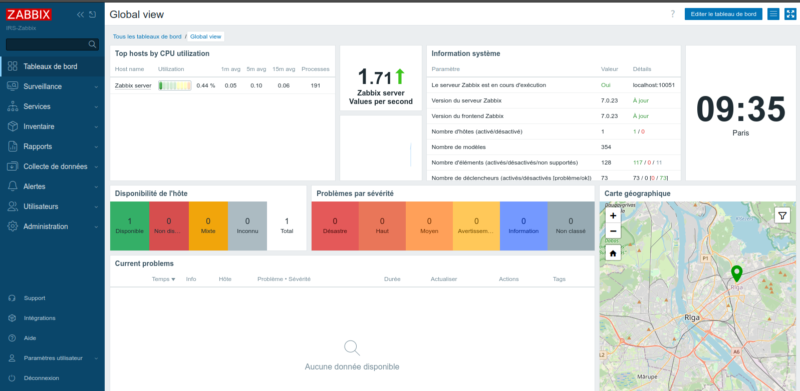
Task: Click the Collecte de données download icon
Action: tap(13, 166)
